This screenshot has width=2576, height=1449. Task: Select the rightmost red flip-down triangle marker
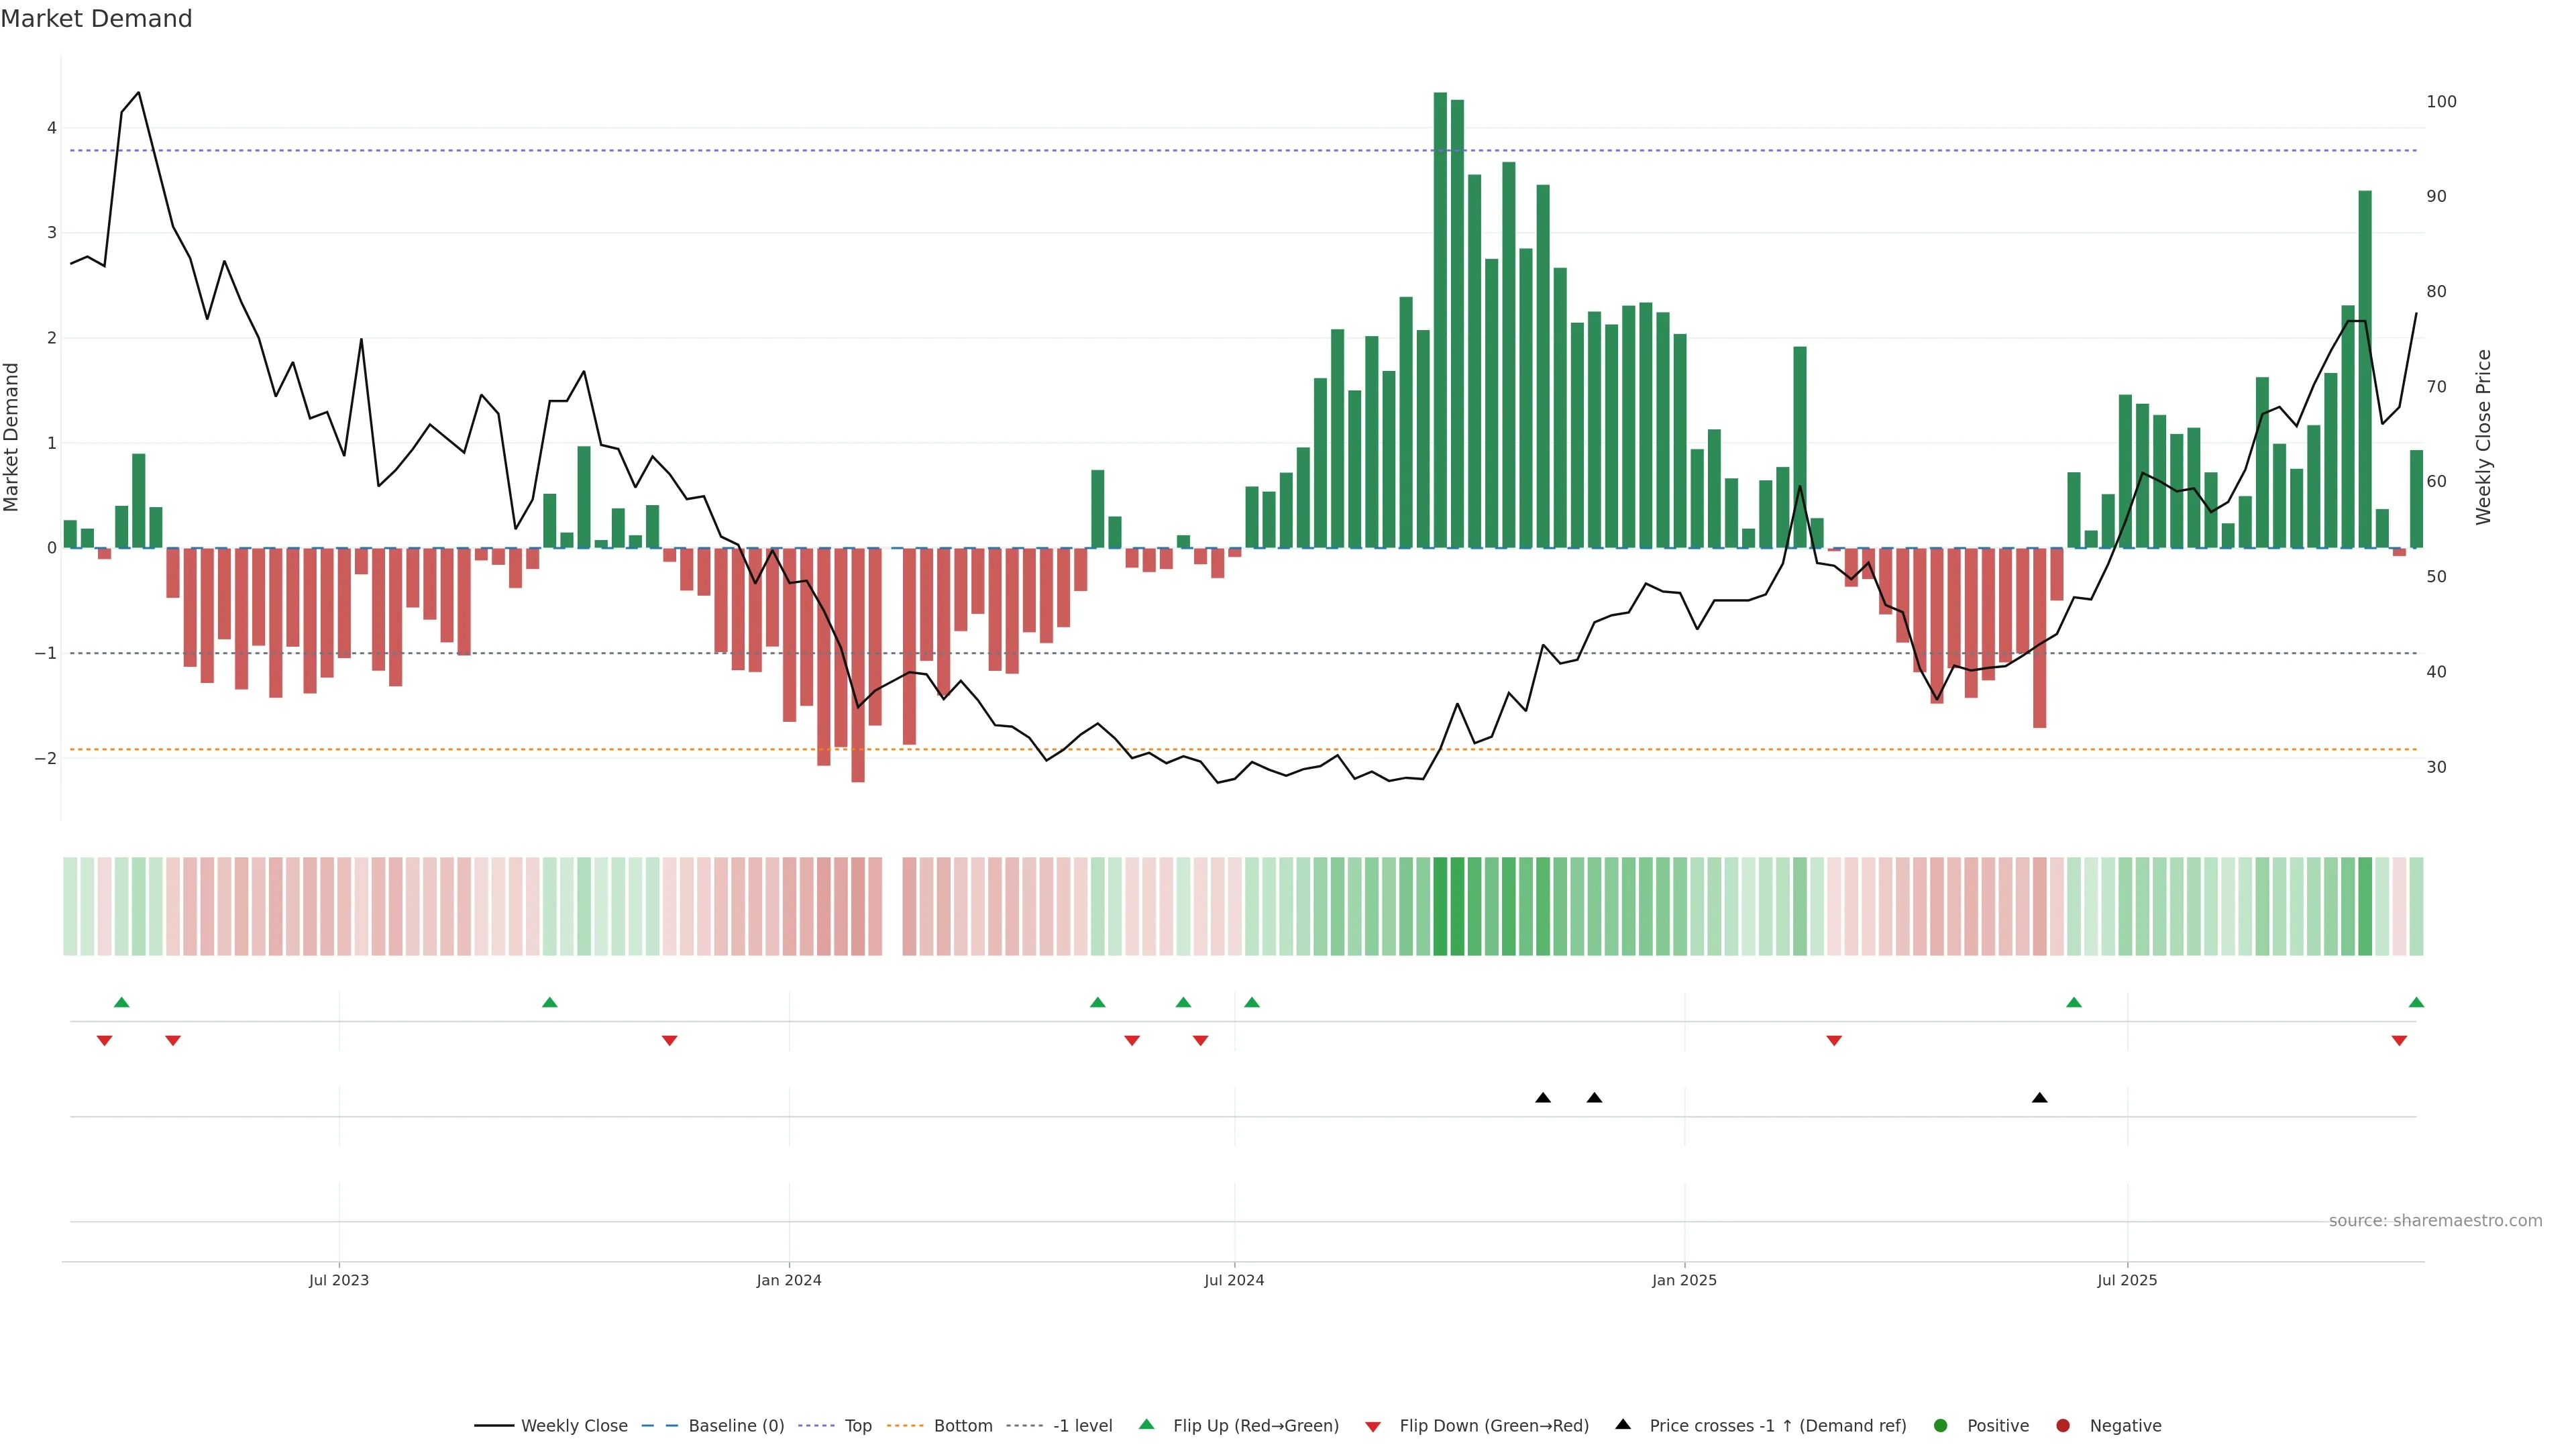coord(2399,1041)
